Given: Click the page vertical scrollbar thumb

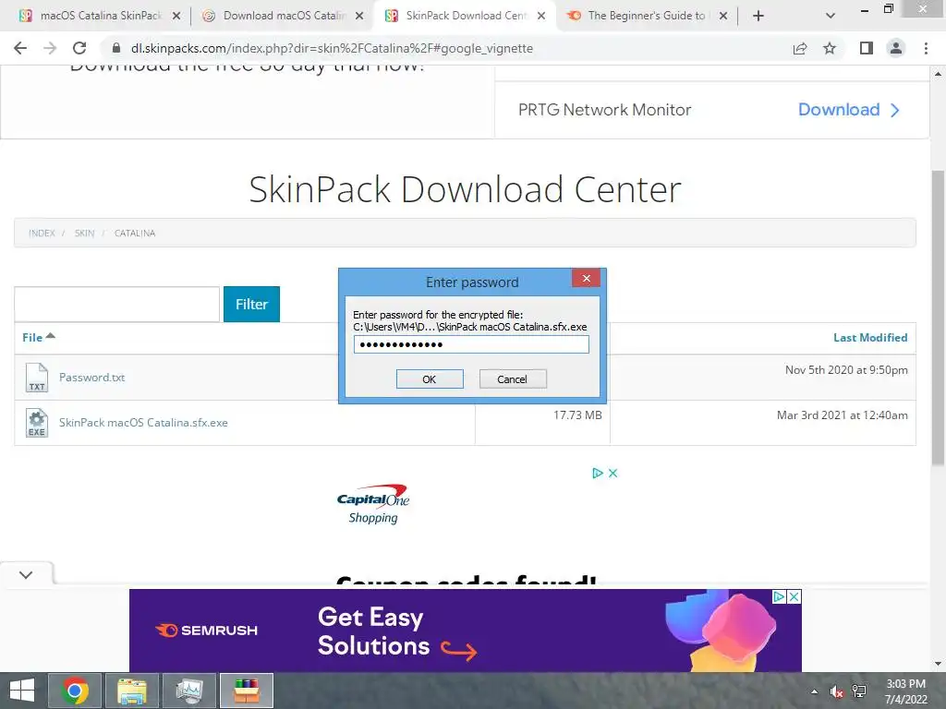Looking at the screenshot, I should point(938,318).
